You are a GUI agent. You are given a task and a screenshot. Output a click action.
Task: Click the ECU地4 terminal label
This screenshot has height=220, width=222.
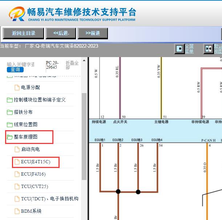click(157, 140)
